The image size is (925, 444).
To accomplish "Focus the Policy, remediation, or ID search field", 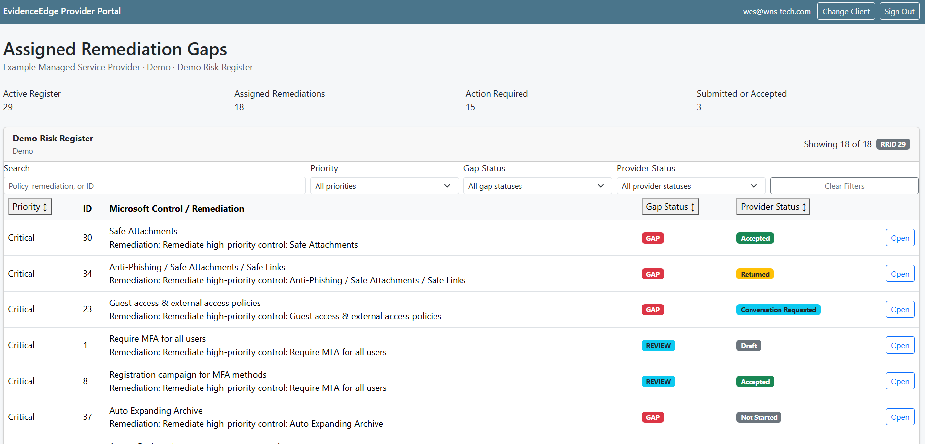I will coord(154,186).
